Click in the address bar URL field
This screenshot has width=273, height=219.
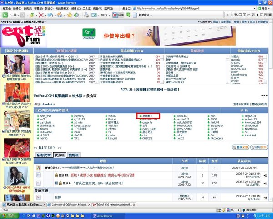pos(192,8)
